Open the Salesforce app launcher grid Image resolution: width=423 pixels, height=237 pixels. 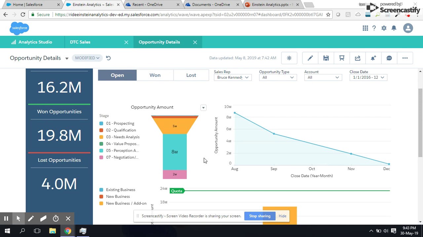coord(365,28)
